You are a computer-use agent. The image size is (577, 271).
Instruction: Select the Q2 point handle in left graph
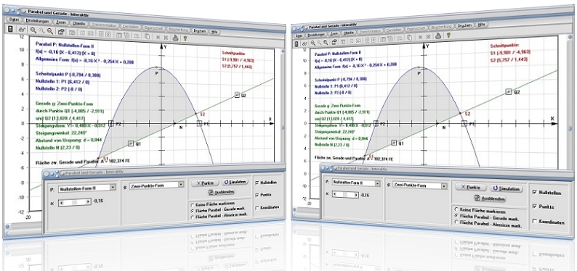pos(238,95)
